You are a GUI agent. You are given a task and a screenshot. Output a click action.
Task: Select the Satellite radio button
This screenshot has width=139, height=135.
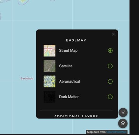110,66
